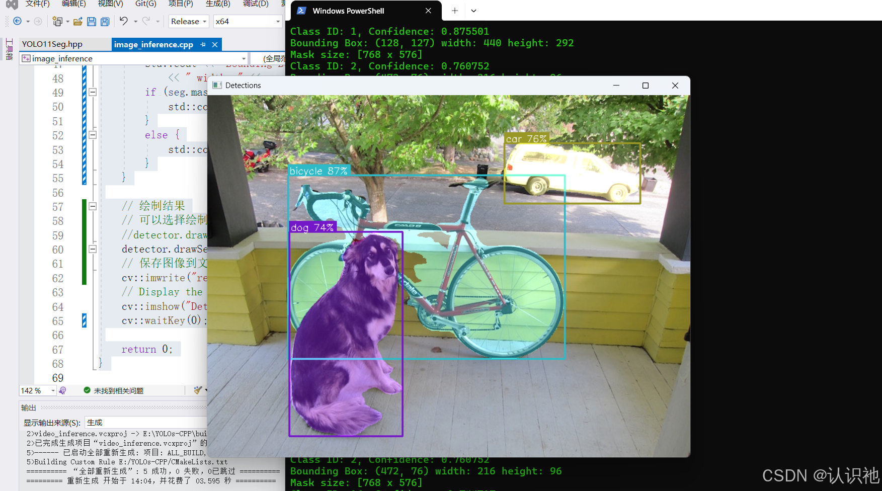
Task: Click the 输出 panel title
Action: coord(29,407)
